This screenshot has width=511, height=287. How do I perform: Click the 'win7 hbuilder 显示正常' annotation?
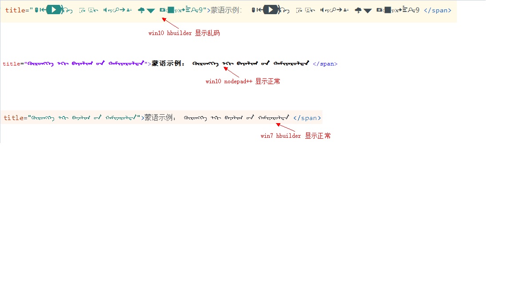(295, 136)
